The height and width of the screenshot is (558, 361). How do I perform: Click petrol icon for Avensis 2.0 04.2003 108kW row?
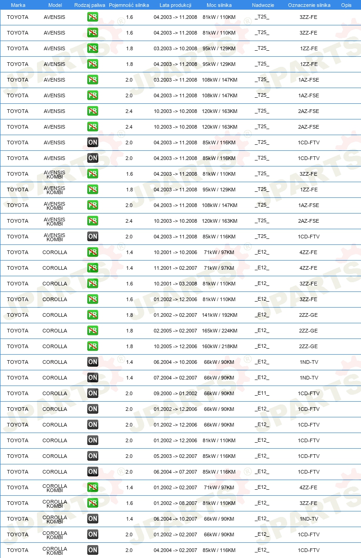(x=92, y=95)
